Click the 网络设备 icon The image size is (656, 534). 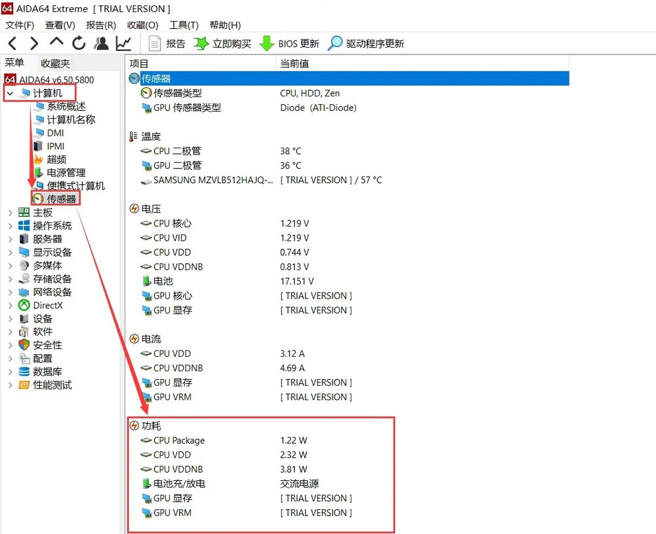24,292
